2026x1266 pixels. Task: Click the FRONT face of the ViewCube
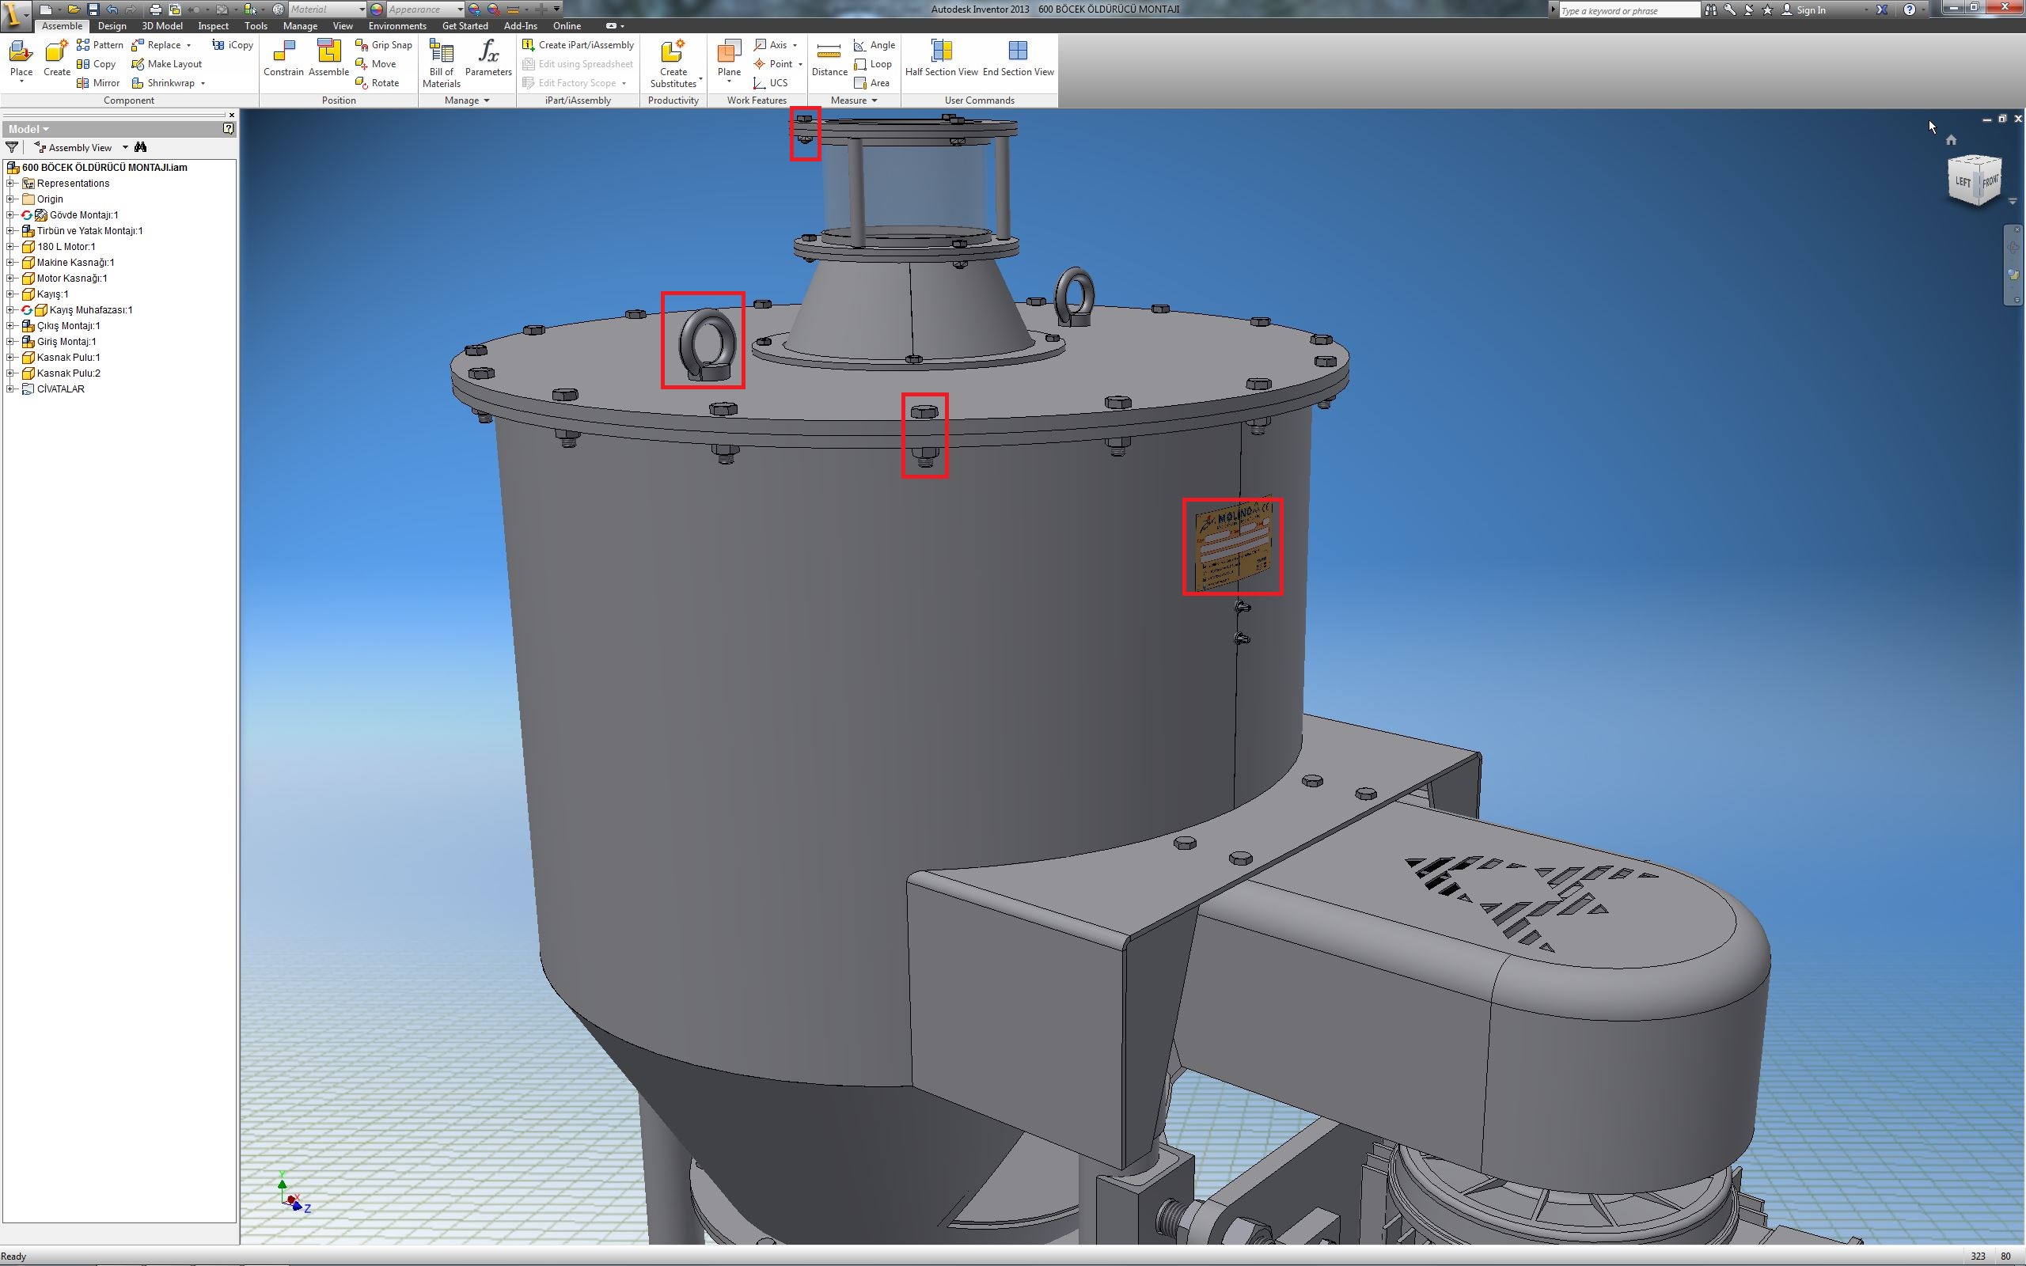[x=1989, y=182]
